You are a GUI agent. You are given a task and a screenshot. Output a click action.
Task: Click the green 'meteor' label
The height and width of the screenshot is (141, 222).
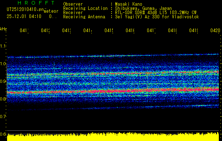[50, 11]
